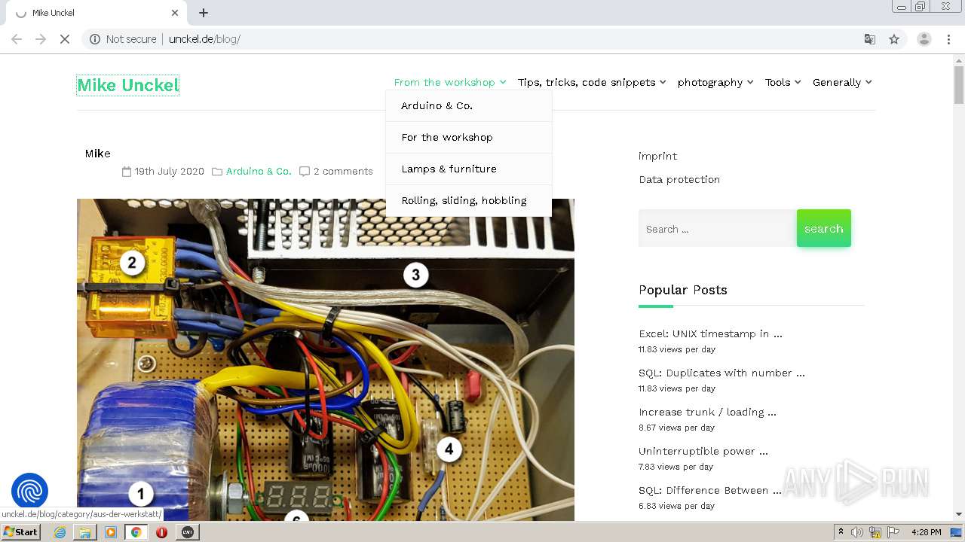Select Rolling, sliding, hobbling submenu item

click(469, 201)
